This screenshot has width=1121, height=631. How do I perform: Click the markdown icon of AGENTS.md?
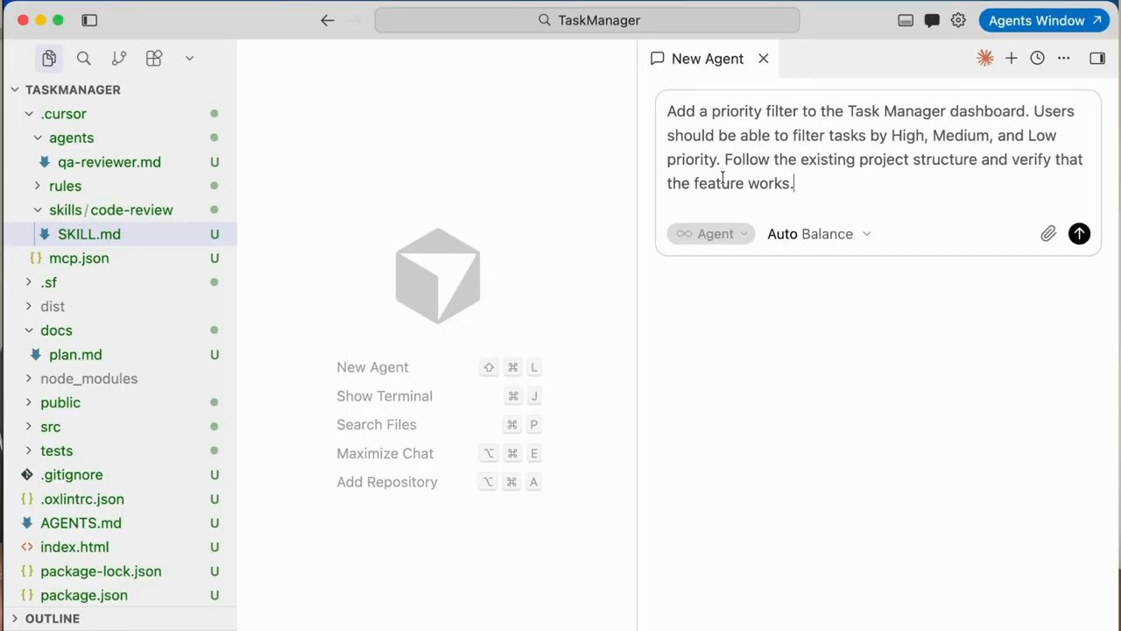point(27,523)
